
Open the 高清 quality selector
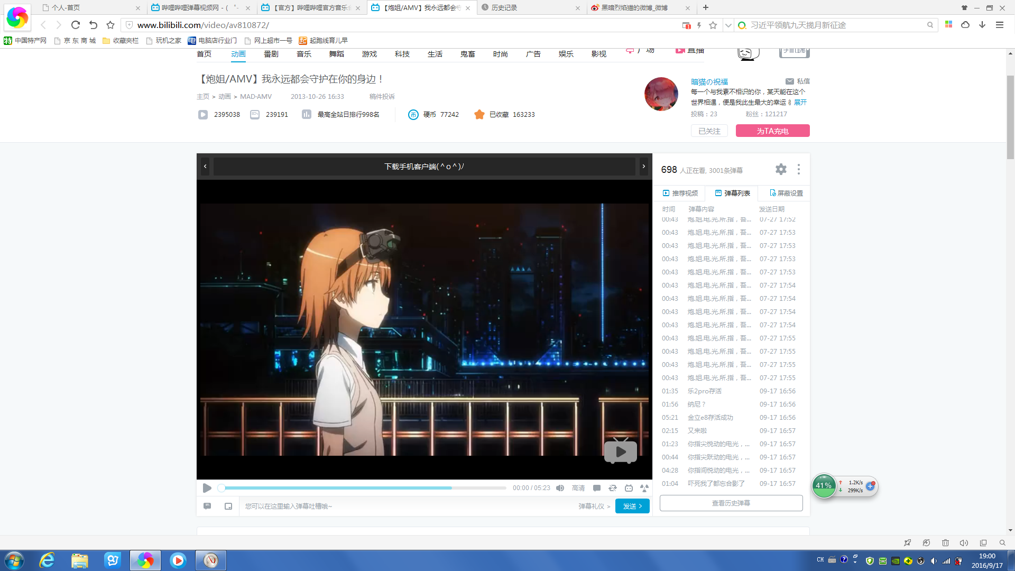click(x=578, y=487)
